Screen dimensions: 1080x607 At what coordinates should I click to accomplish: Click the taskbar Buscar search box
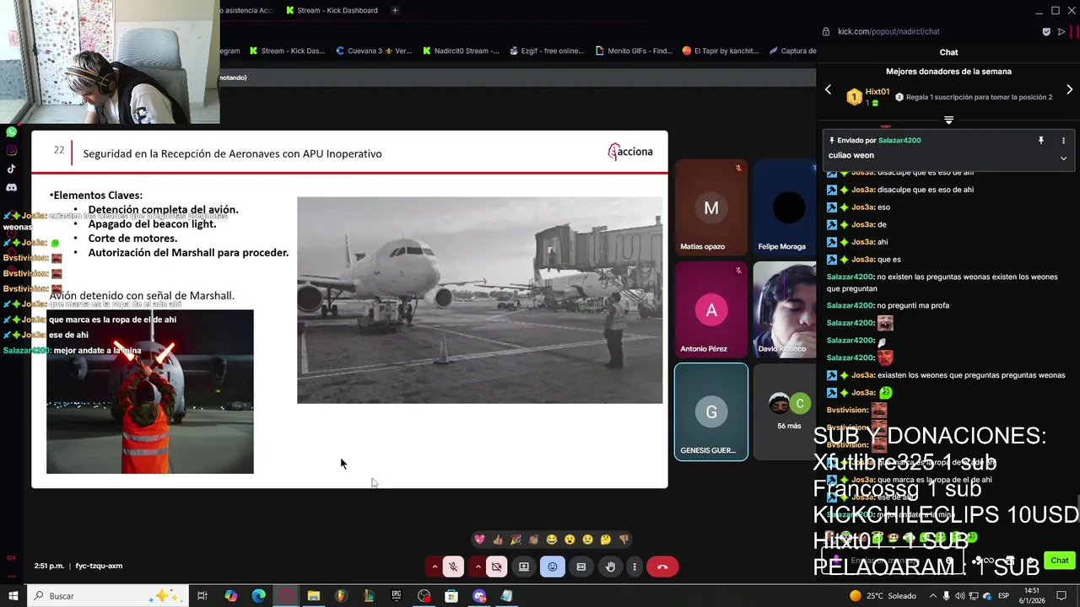click(106, 596)
